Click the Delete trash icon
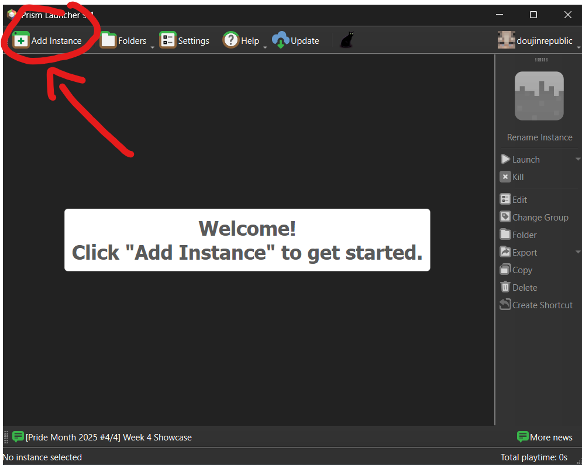This screenshot has width=582, height=465. [x=505, y=287]
